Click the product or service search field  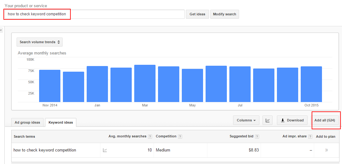(94, 14)
